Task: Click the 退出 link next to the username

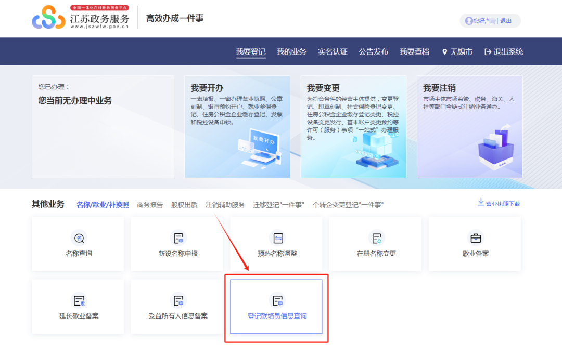Action: (506, 21)
